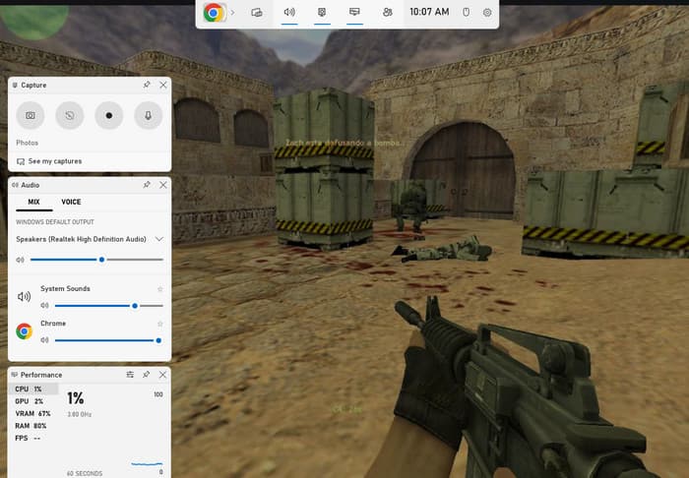Click the 10:07 AM clock
The image size is (689, 478).
tap(429, 12)
